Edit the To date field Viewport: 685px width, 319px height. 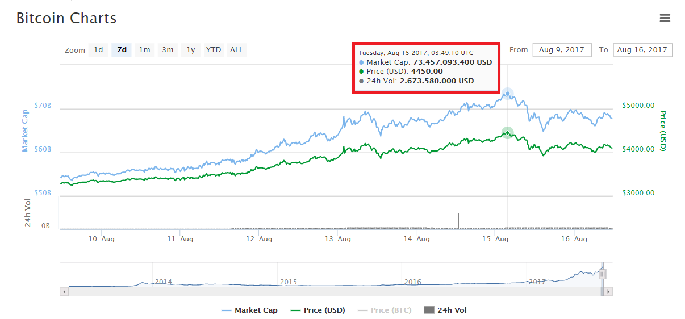pyautogui.click(x=642, y=50)
